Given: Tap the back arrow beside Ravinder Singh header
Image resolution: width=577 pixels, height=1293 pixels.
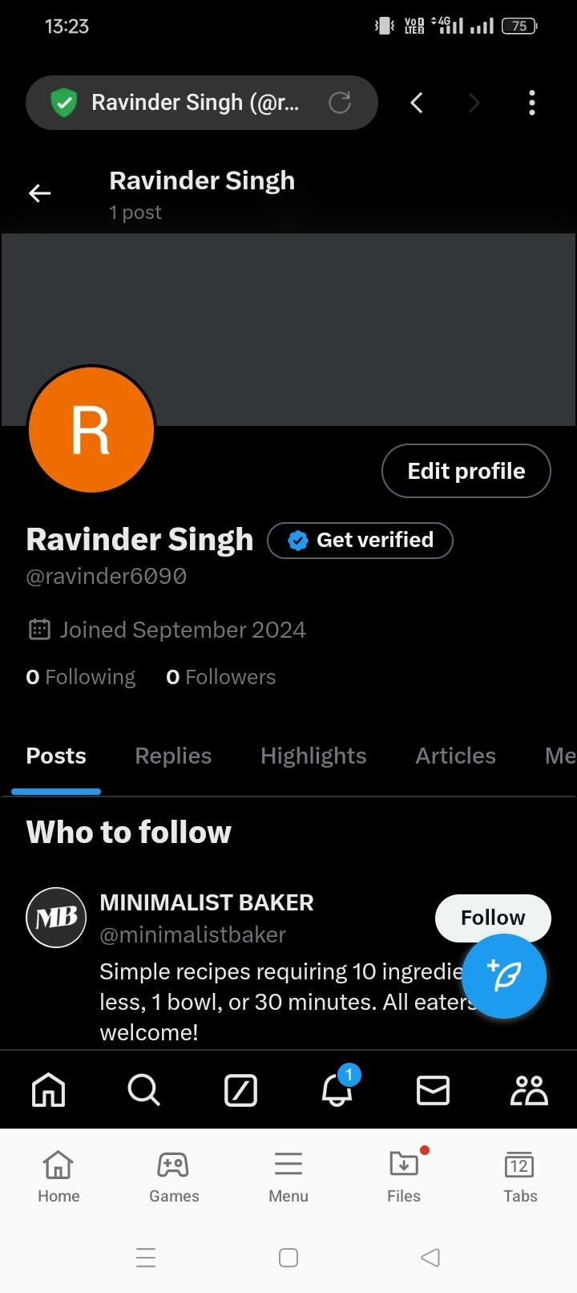Looking at the screenshot, I should pos(40,193).
